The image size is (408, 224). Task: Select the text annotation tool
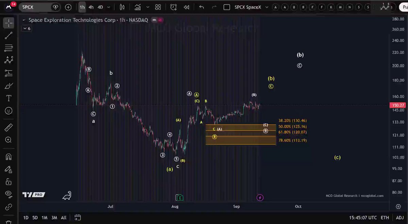click(x=8, y=98)
